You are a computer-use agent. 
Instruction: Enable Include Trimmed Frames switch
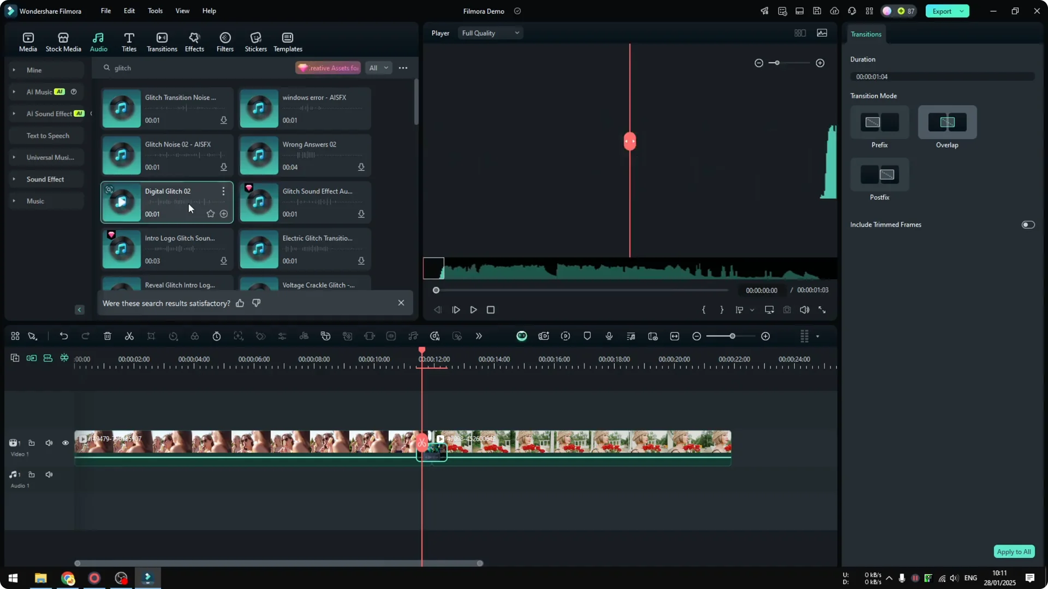pyautogui.click(x=1028, y=224)
